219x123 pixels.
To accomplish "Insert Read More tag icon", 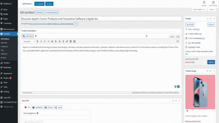I will coord(70,41).
